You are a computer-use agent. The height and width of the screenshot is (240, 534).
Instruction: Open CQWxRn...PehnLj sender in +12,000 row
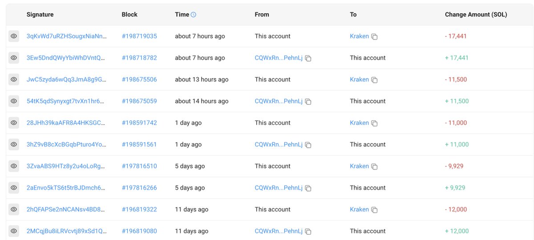click(279, 231)
